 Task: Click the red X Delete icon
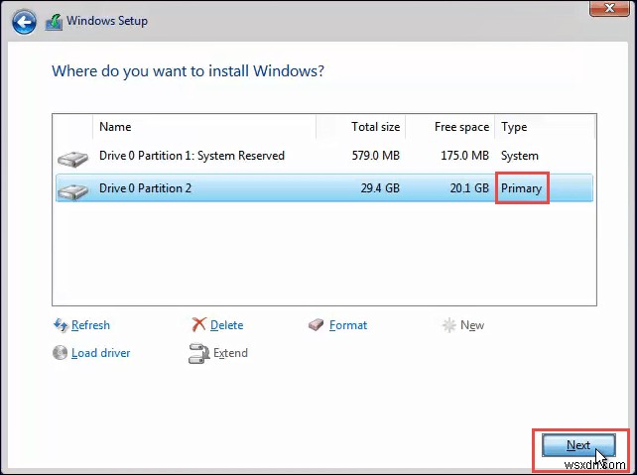(199, 325)
